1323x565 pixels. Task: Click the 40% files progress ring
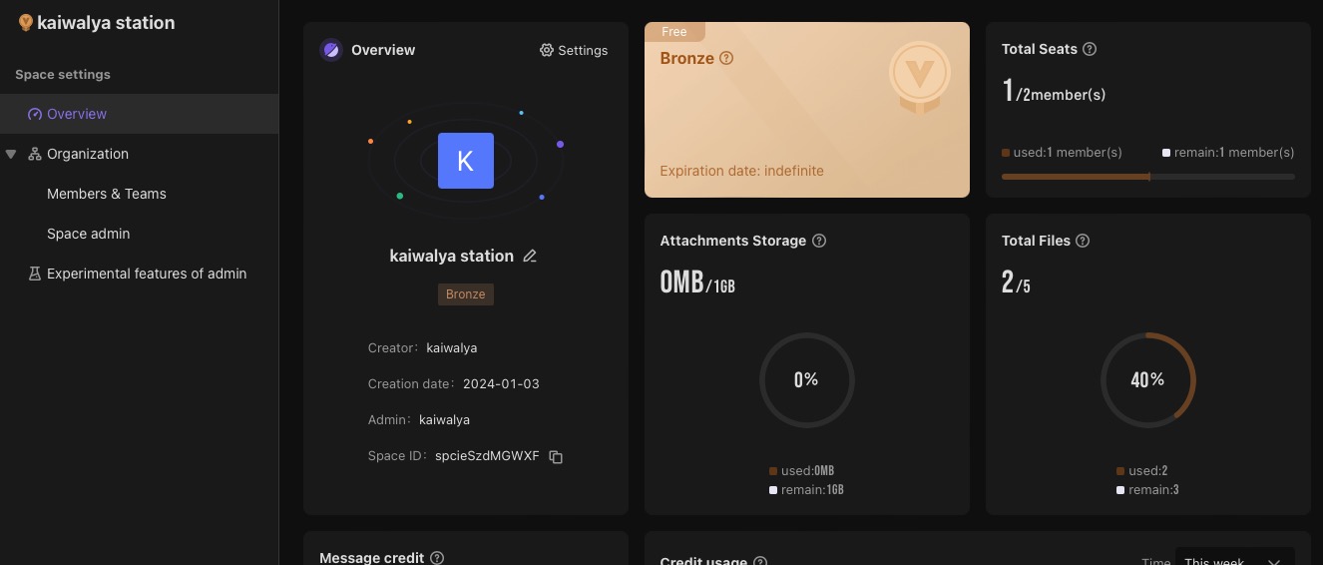pyautogui.click(x=1147, y=380)
